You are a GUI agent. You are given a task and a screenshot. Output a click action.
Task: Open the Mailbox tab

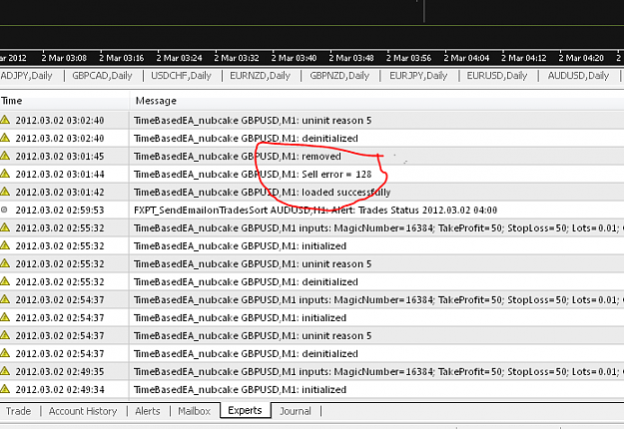click(195, 411)
